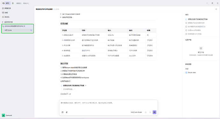
Task: Open the SOLO Auto Model selector
Action: 136,112
